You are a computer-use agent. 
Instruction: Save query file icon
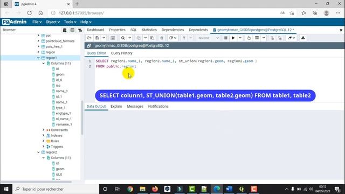[97, 38]
